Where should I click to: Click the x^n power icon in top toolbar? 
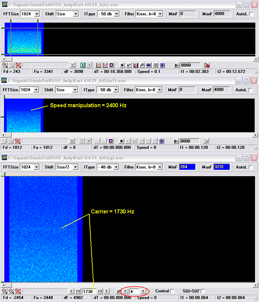pos(129,65)
